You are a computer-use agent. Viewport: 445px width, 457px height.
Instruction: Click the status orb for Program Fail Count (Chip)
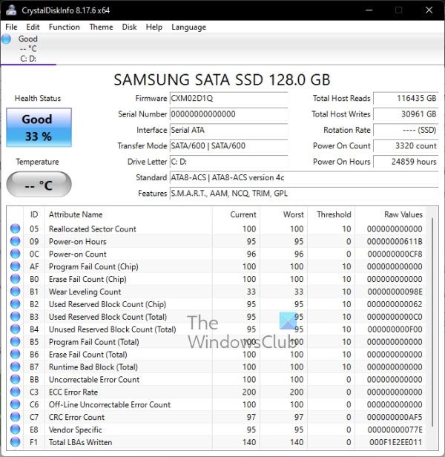coord(15,266)
